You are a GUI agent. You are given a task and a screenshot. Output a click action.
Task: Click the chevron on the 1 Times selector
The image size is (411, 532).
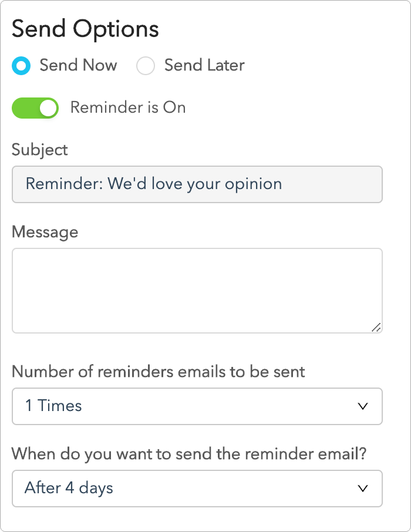(x=363, y=406)
